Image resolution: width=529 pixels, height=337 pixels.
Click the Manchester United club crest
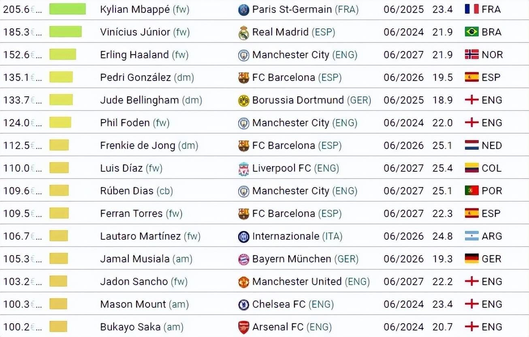tap(243, 282)
